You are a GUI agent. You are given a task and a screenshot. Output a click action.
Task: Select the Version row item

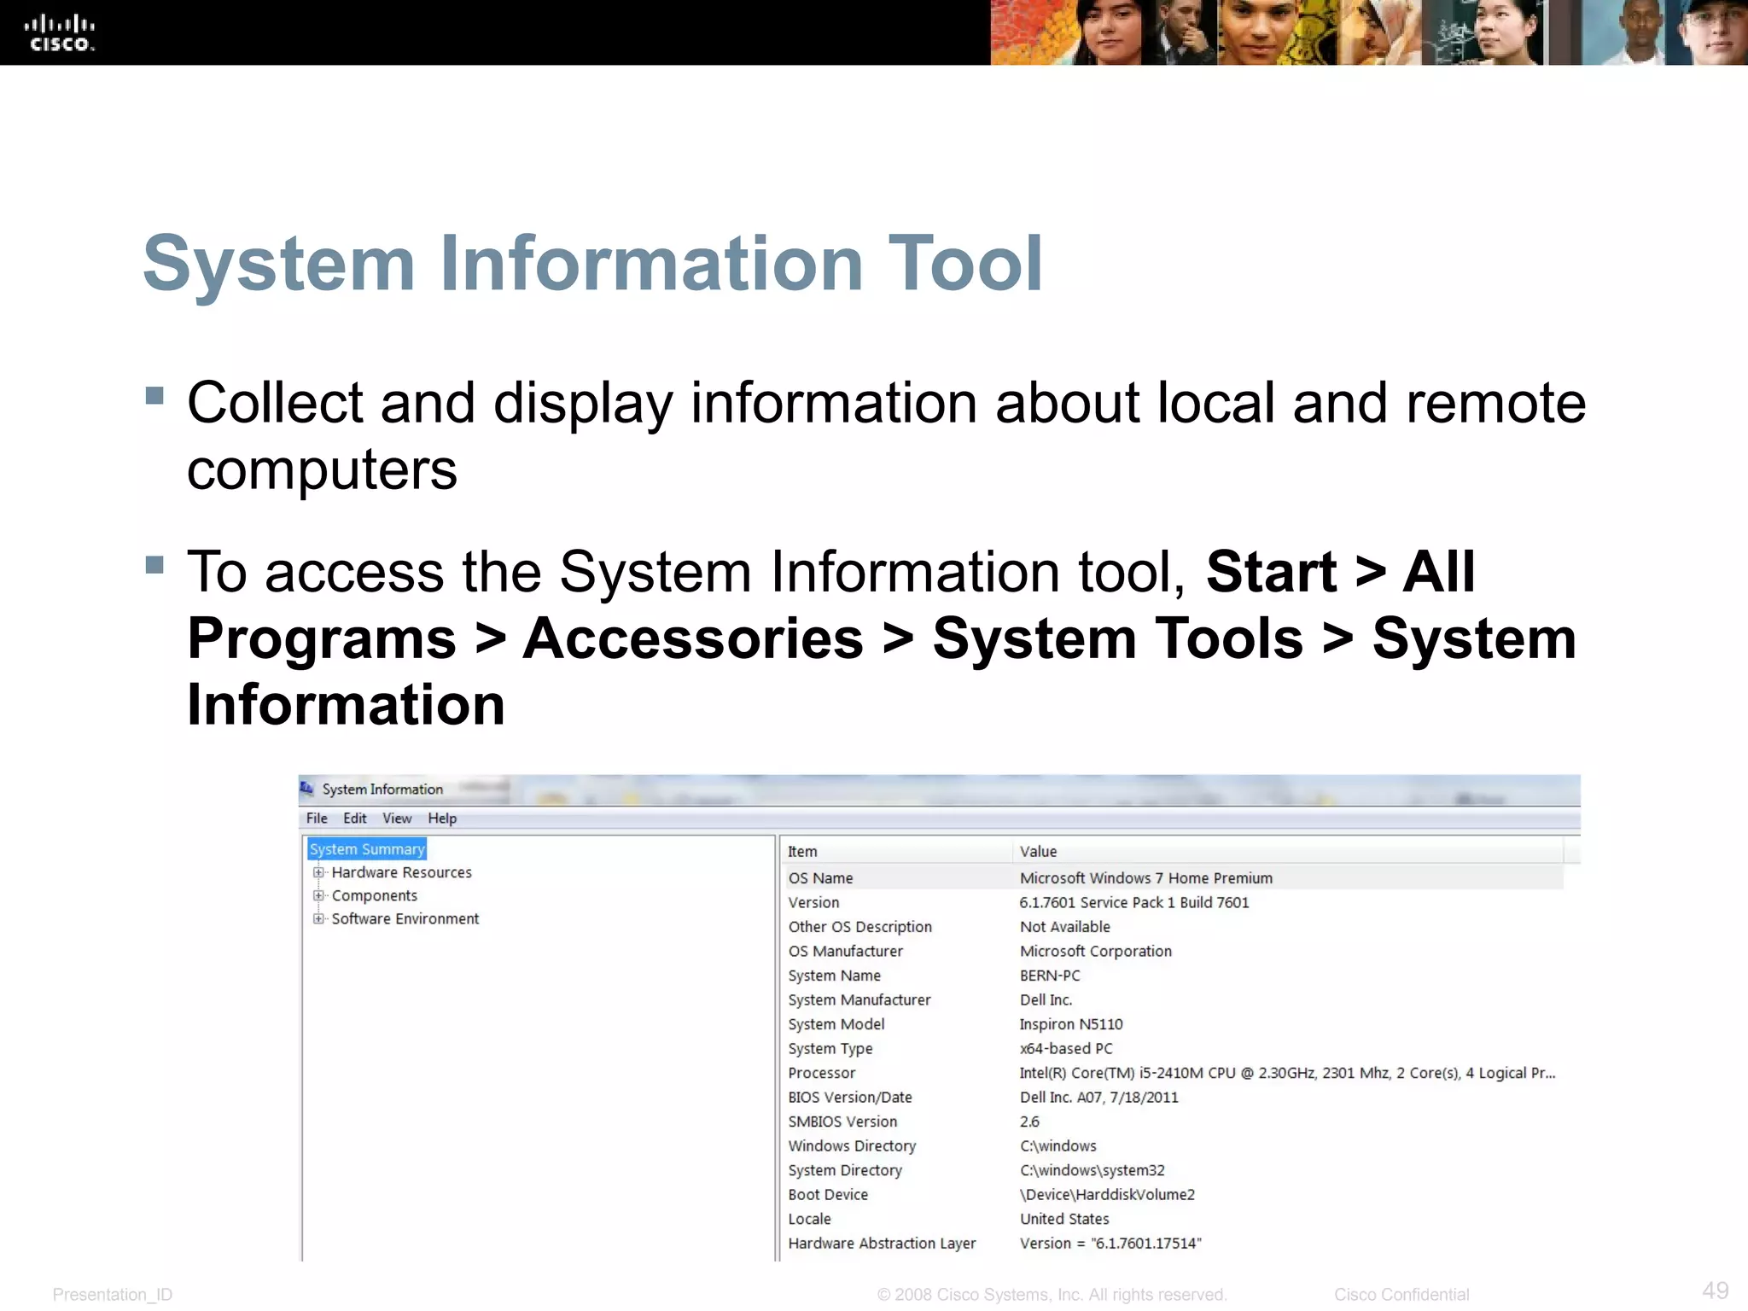pyautogui.click(x=813, y=902)
